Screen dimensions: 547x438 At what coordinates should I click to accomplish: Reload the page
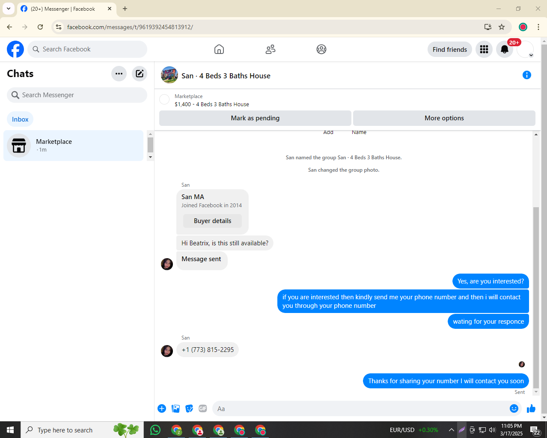40,27
